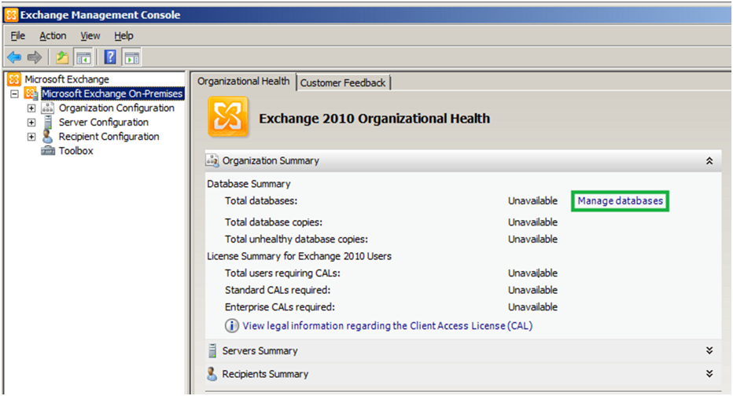Click the 'Total users requiring CALs:' label
The width and height of the screenshot is (733, 396).
[x=282, y=273]
